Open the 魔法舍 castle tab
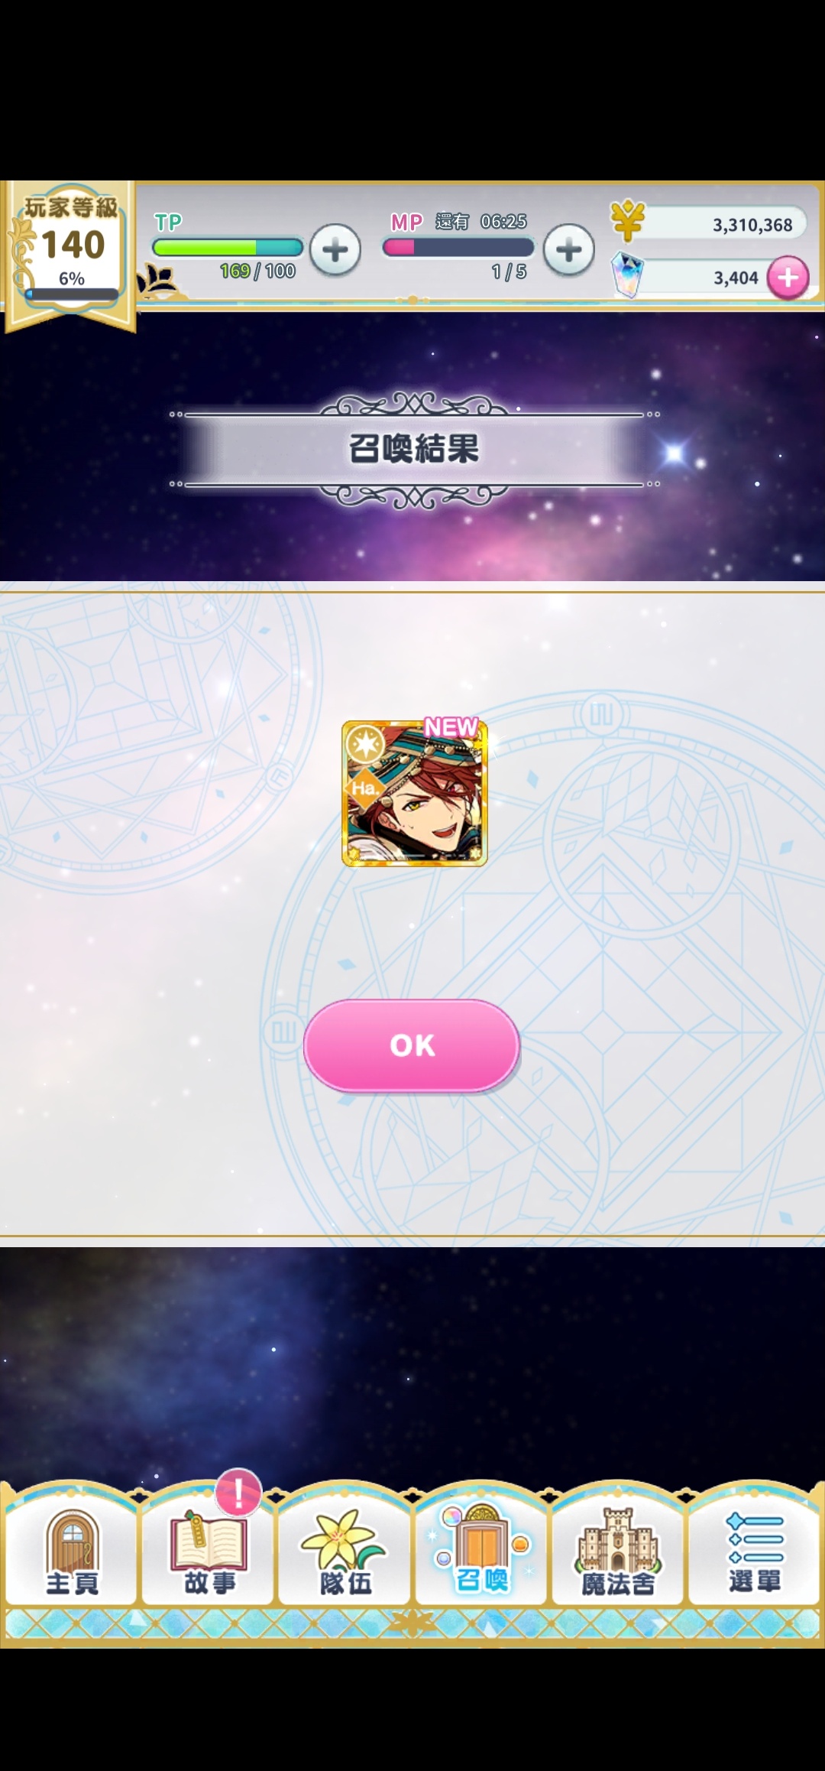This screenshot has height=1771, width=825. pyautogui.click(x=618, y=1553)
